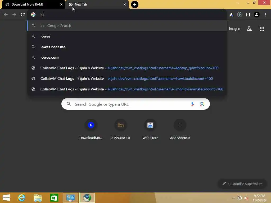Screen dimensions: 271x203
Task: Start voice search with microphone icon
Action: [192, 104]
